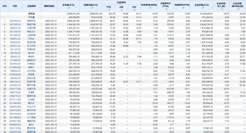Screen dimensions: 246x133
Task: Open chart icon under 市销率PS(TTM) header
Action: pos(183,7)
